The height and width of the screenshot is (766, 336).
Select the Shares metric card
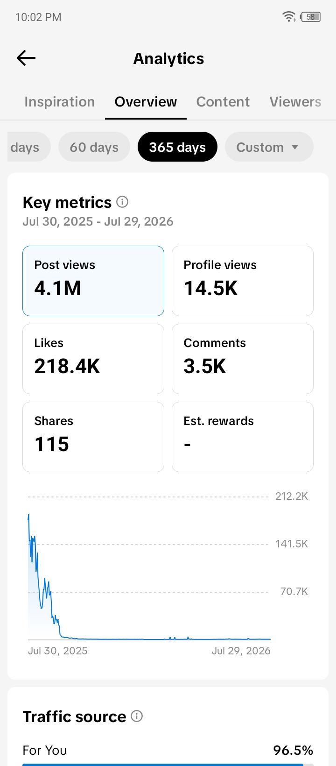93,437
